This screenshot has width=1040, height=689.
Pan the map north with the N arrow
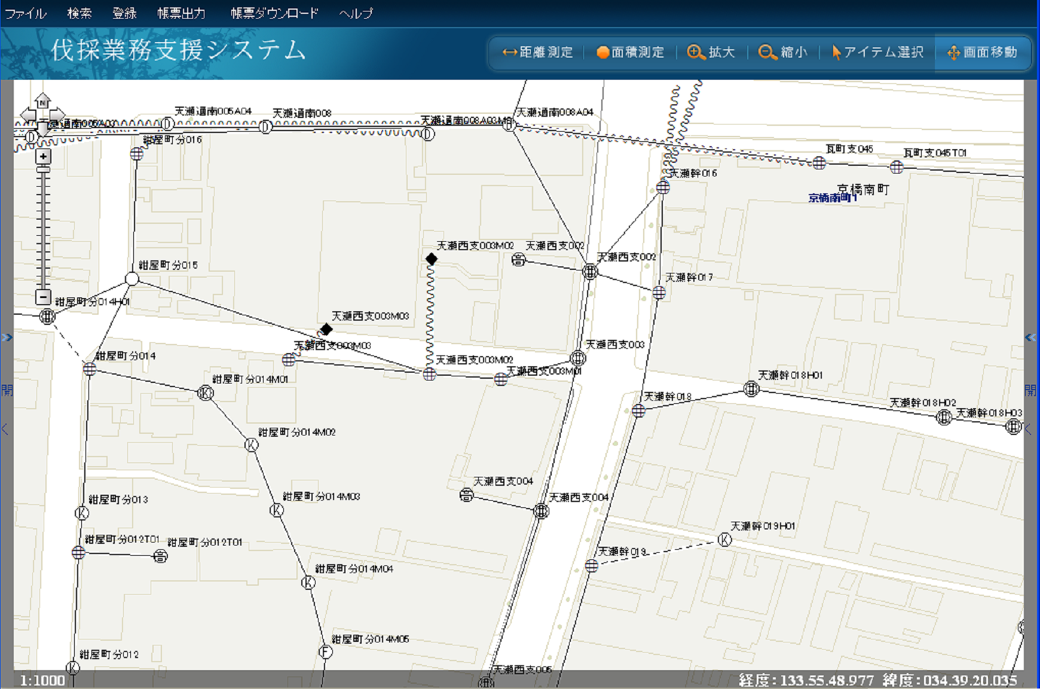42,101
